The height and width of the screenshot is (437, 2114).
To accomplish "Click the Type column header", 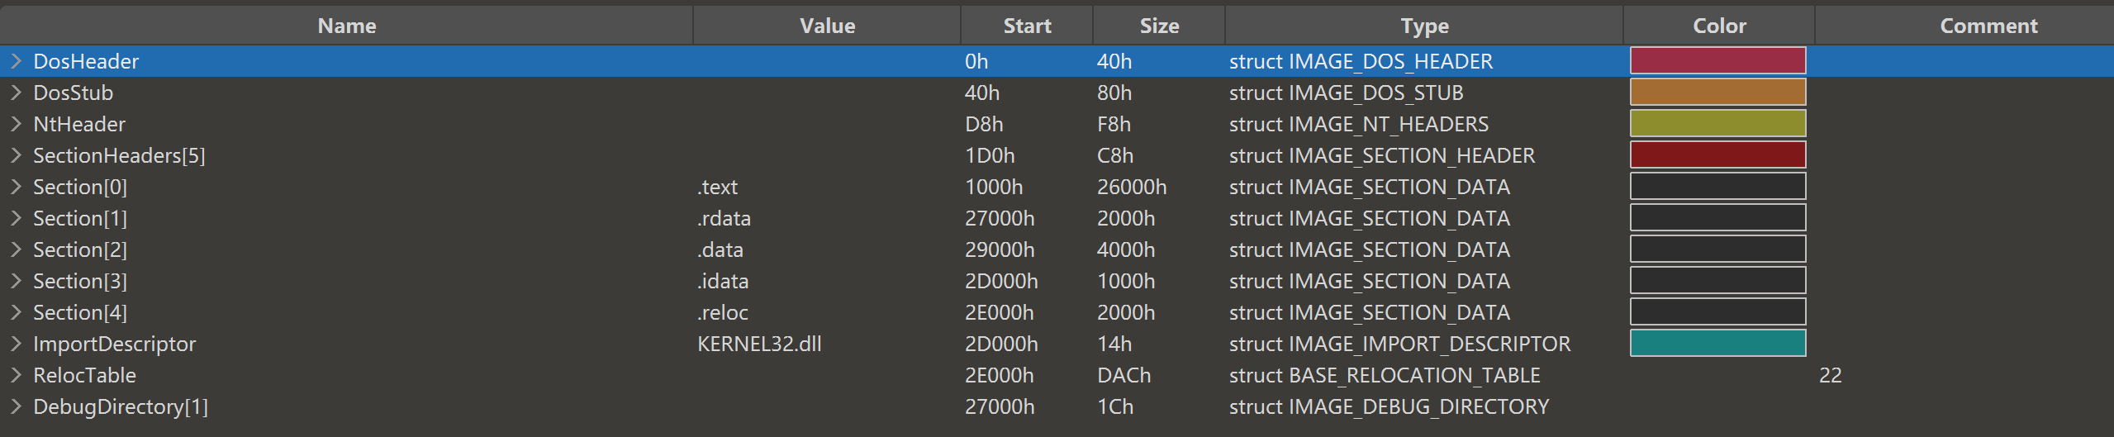I will click(x=1424, y=26).
